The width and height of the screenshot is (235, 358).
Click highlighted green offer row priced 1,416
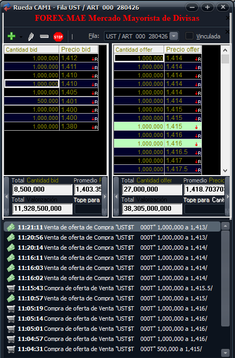pyautogui.click(x=158, y=144)
